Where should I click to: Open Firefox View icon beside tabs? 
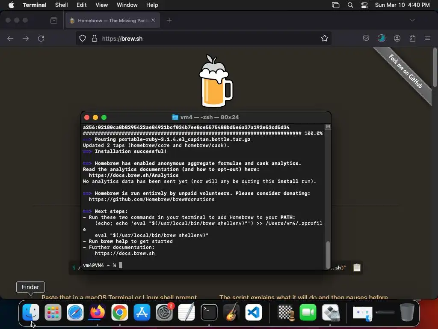[53, 20]
